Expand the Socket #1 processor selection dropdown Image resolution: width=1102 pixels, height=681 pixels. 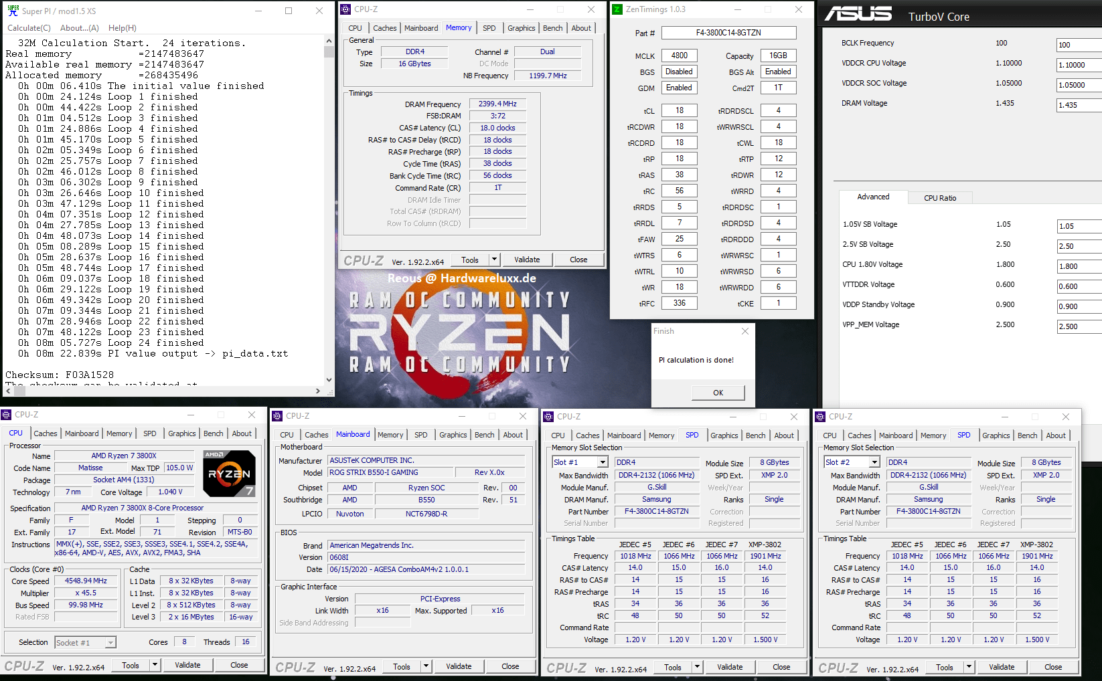pos(110,643)
